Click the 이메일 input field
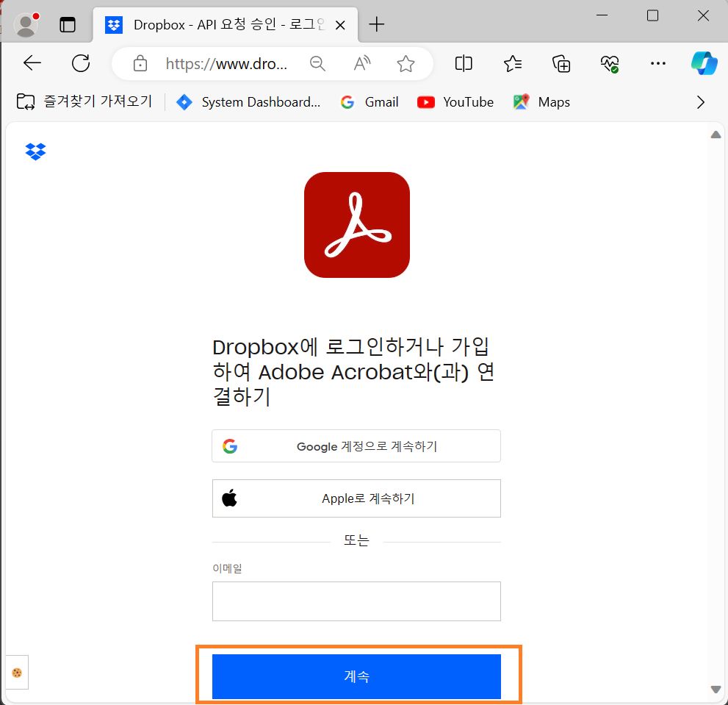This screenshot has height=705, width=728. [356, 601]
